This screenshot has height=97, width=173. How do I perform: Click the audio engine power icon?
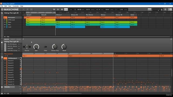(x=165, y=10)
